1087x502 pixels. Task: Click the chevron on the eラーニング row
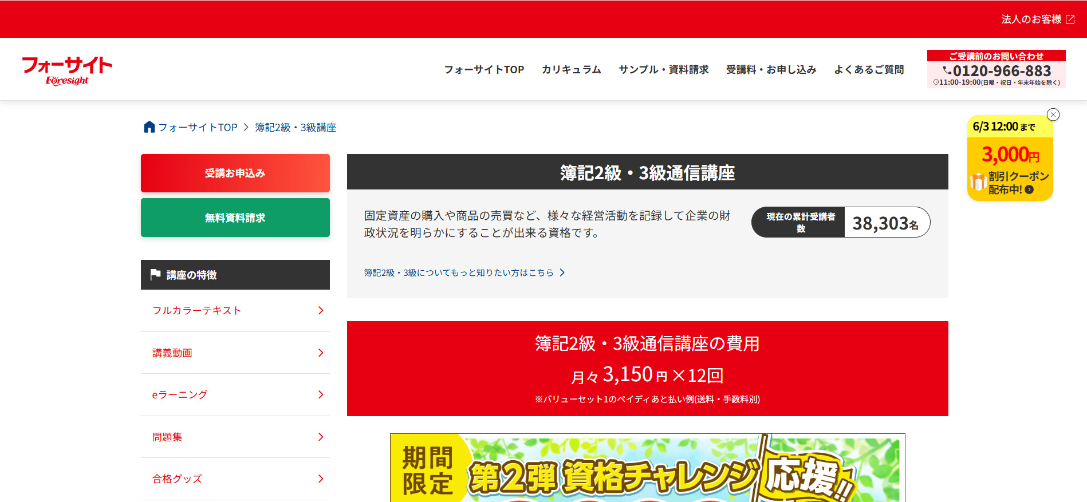(321, 394)
